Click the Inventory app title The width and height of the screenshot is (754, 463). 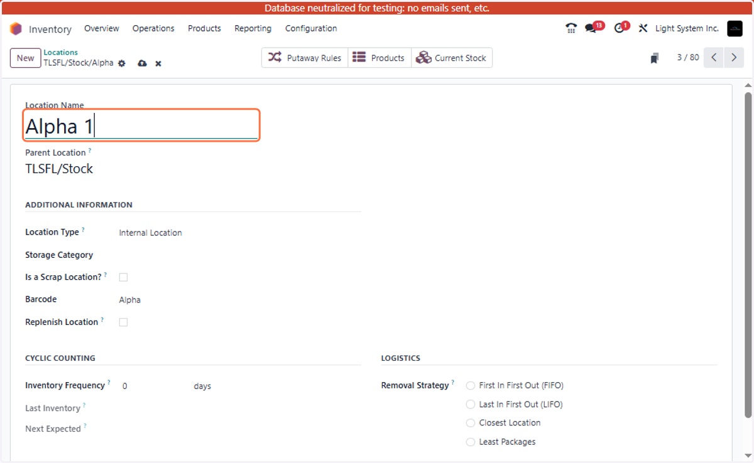click(x=50, y=29)
